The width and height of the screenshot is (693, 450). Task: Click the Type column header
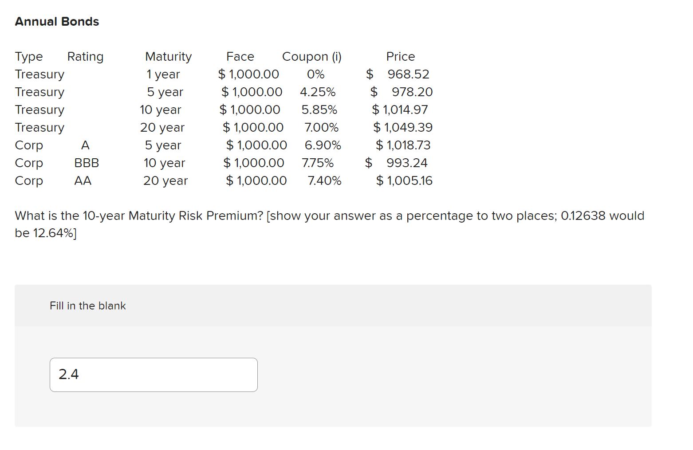(29, 56)
